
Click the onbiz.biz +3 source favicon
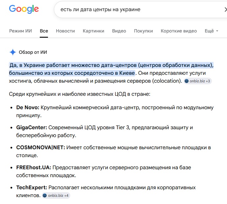[187, 81]
